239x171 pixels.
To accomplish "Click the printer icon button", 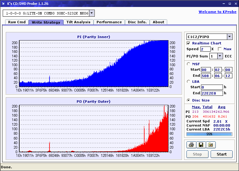I will [x=191, y=145].
